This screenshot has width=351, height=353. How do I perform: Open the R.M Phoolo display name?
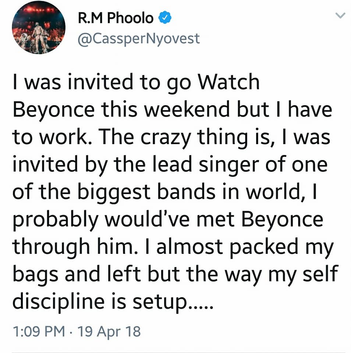click(x=116, y=18)
